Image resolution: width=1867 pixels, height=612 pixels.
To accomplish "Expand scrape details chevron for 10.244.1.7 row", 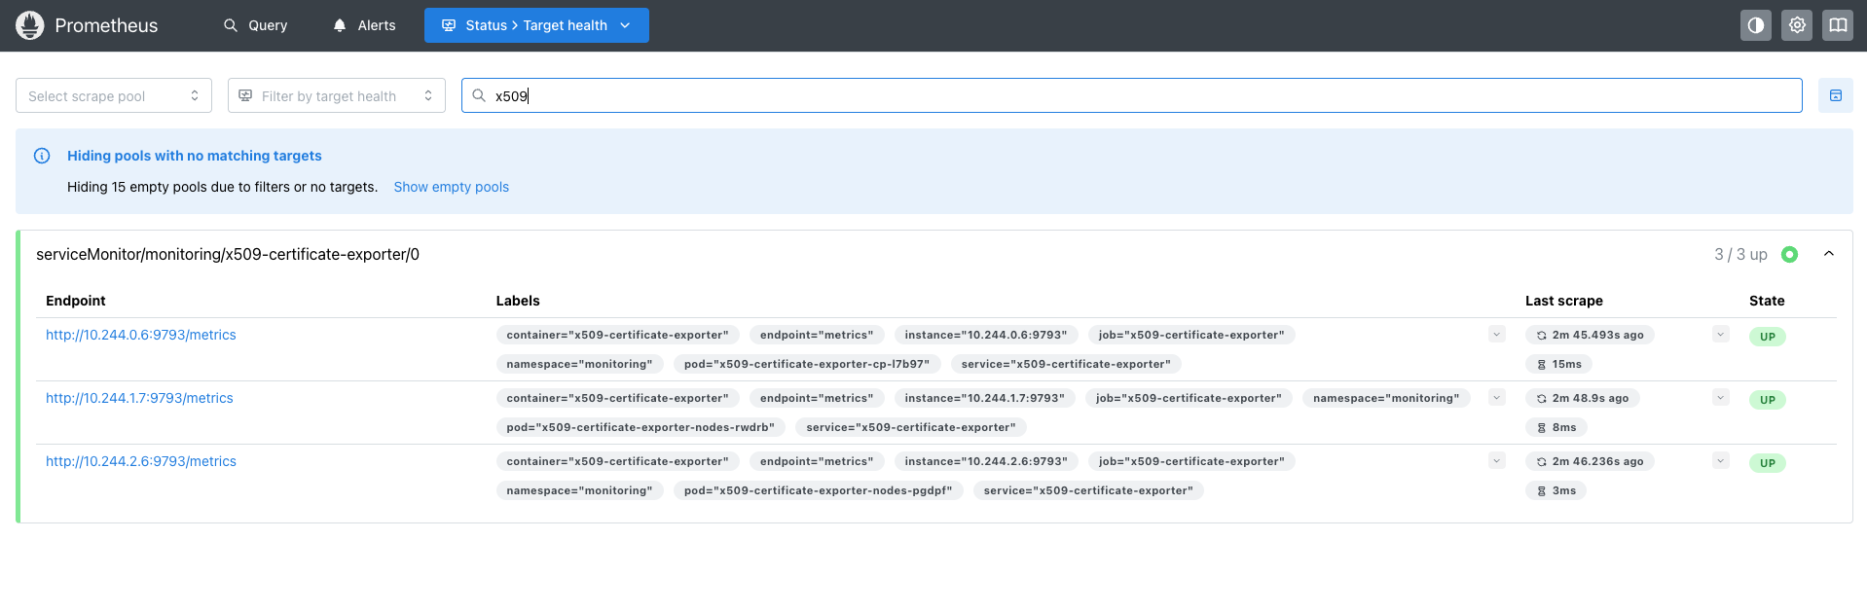I will point(1721,398).
